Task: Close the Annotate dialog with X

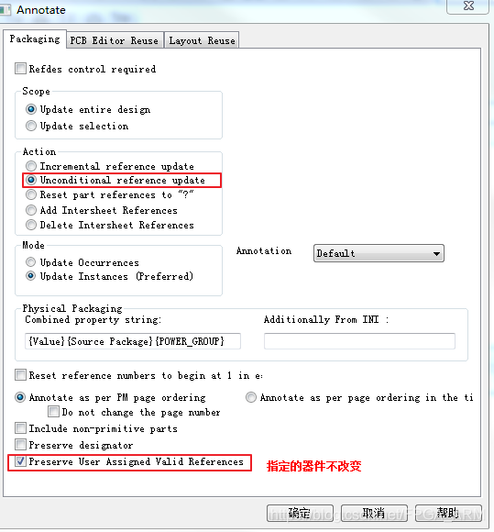Action: click(x=468, y=6)
